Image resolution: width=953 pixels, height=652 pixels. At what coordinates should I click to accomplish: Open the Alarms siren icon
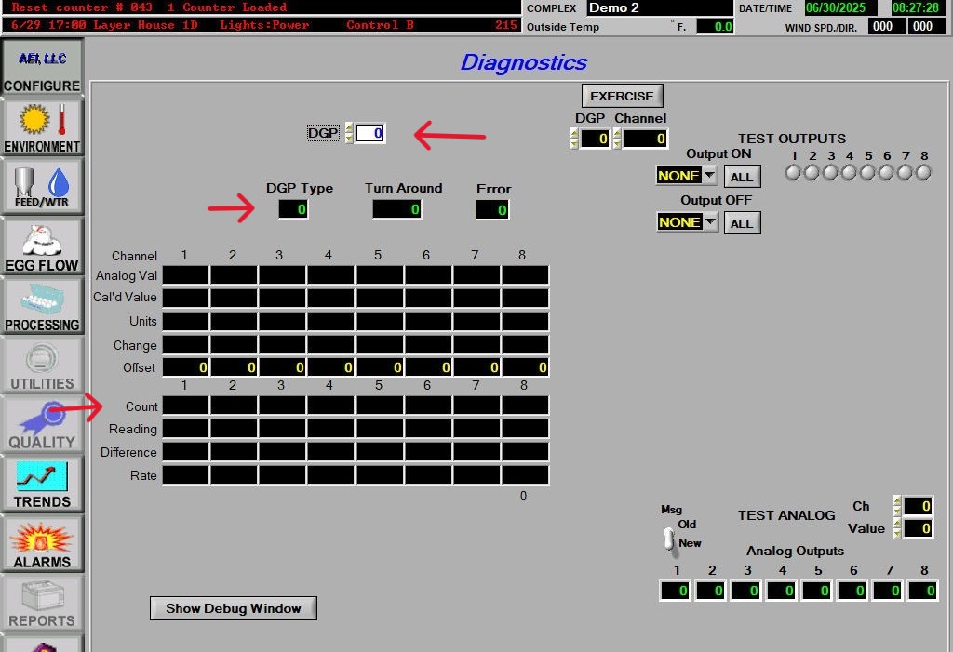42,543
